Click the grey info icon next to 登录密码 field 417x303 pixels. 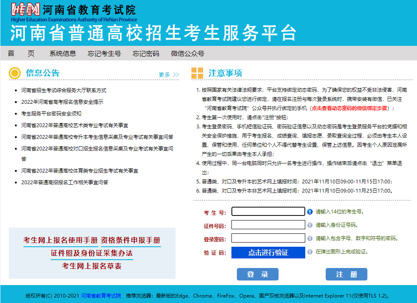point(309,238)
